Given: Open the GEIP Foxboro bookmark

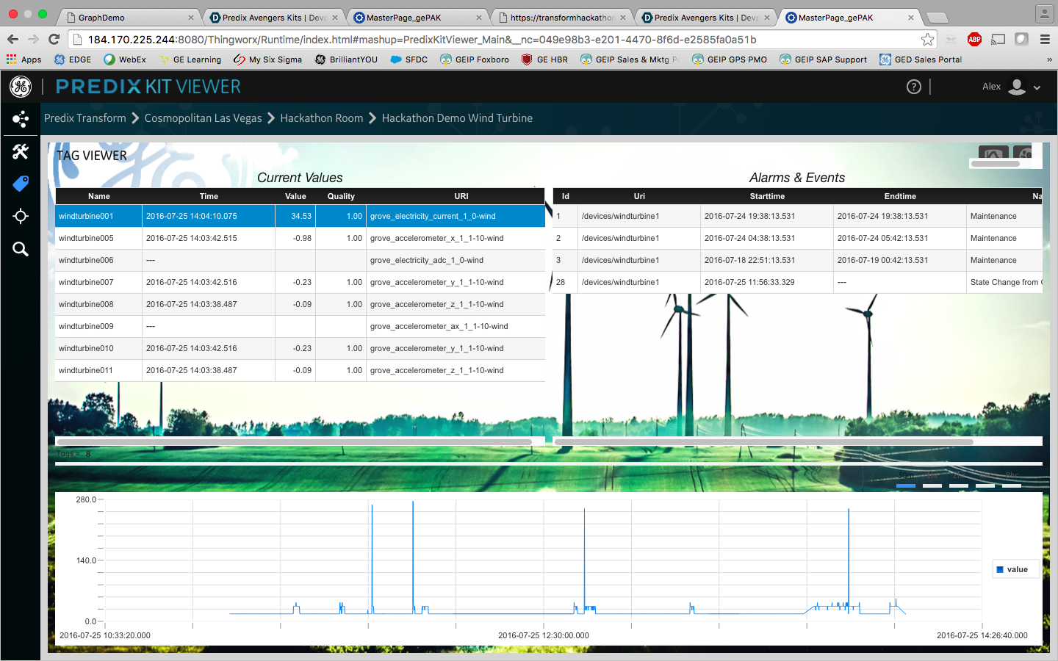Looking at the screenshot, I should coord(475,59).
